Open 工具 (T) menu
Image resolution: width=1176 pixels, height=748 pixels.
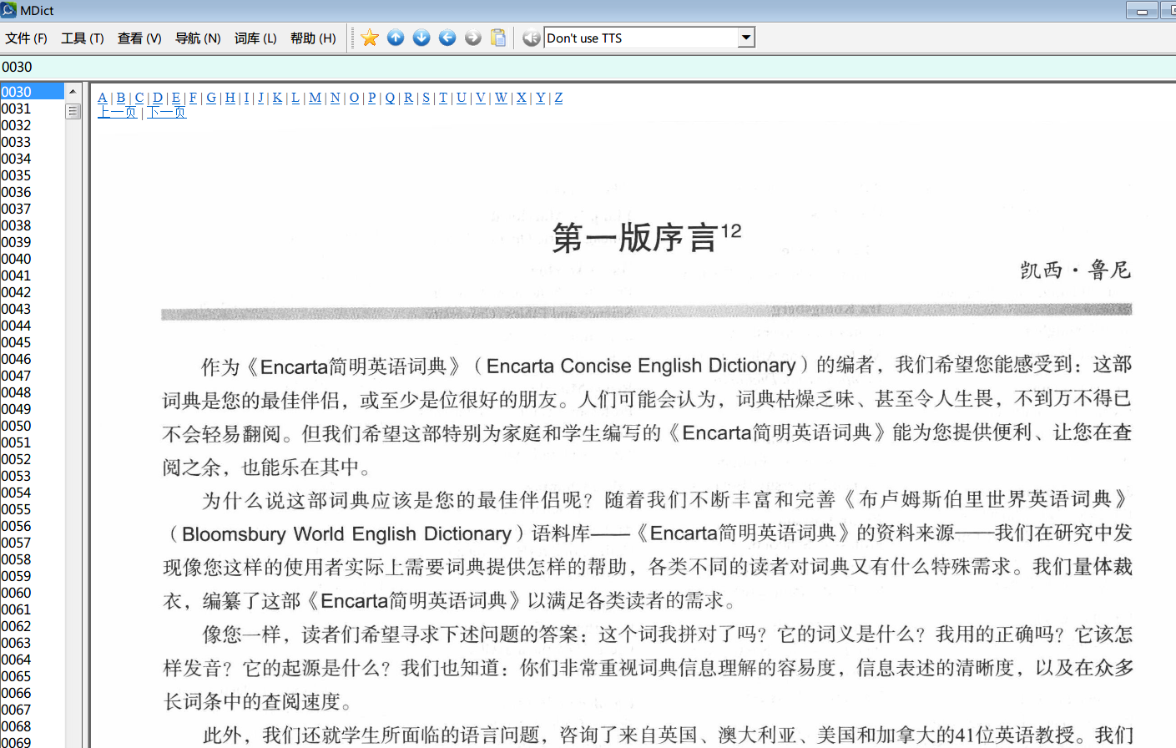[x=82, y=38]
